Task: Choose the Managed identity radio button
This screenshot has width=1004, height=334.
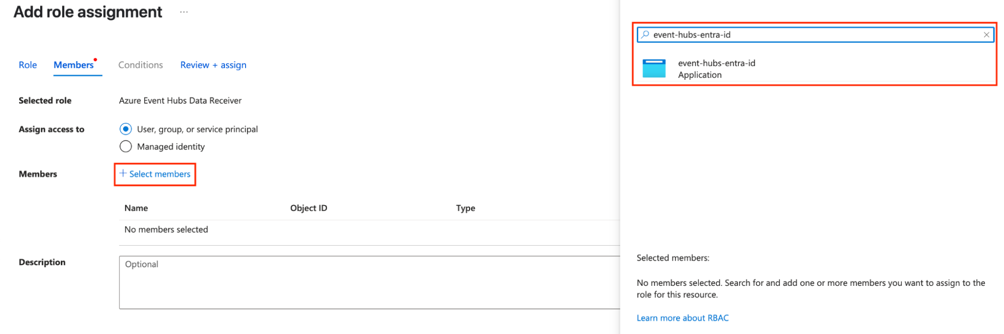Action: [x=126, y=146]
